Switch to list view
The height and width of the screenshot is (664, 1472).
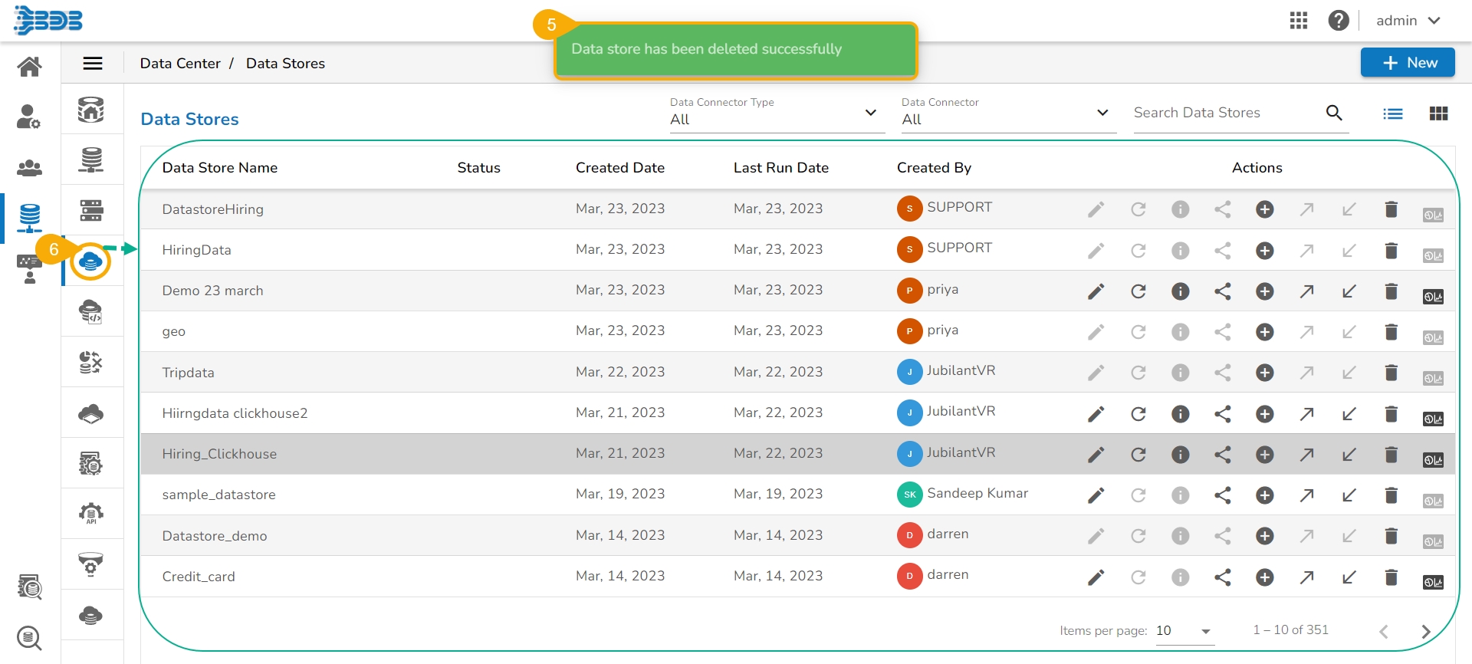1392,113
